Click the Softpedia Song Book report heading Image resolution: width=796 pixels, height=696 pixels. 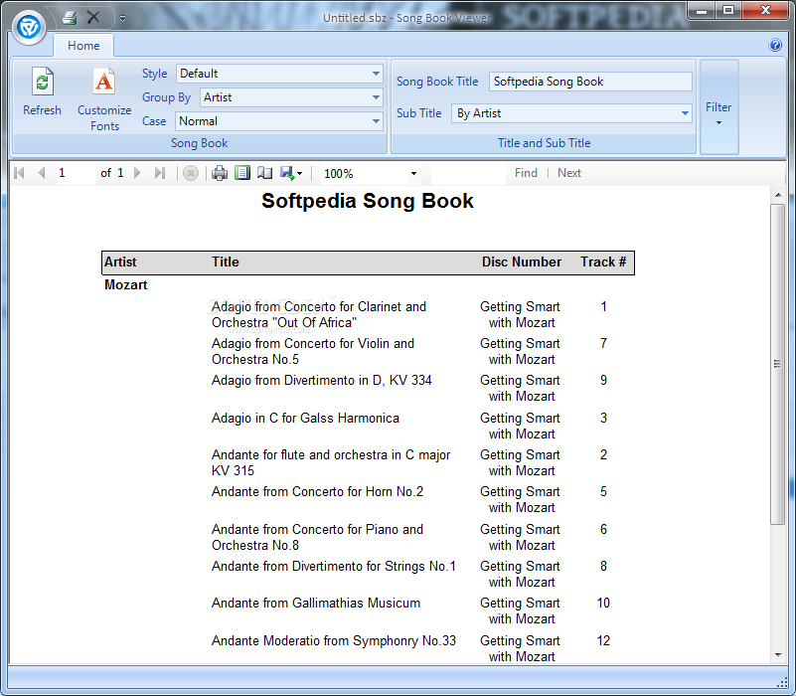coord(368,201)
